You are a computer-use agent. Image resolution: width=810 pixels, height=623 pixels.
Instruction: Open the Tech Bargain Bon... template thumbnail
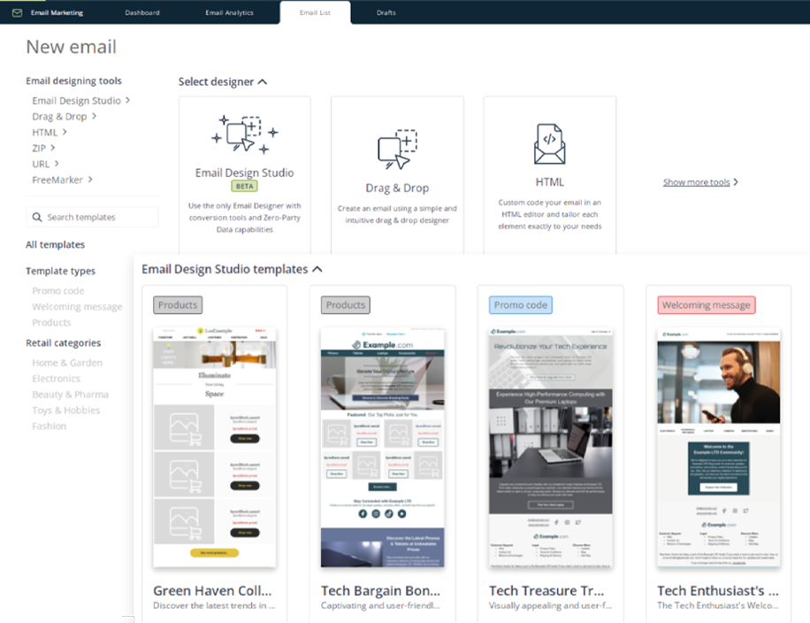pyautogui.click(x=382, y=447)
